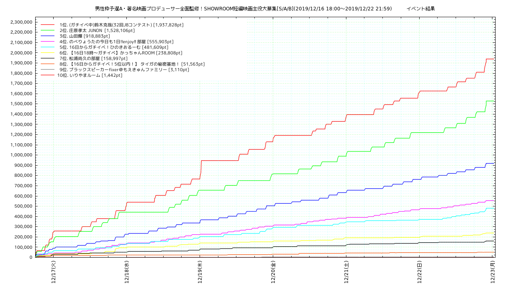Click the green legend line for 庄原孝太 JUNON
The height and width of the screenshot is (288, 512).
coord(47,30)
